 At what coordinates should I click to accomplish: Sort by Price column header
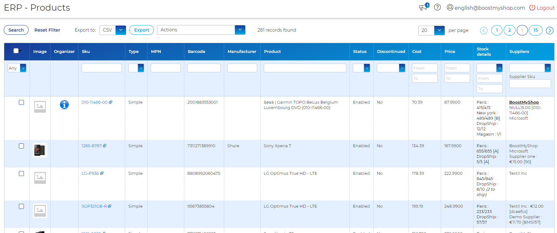tap(450, 52)
